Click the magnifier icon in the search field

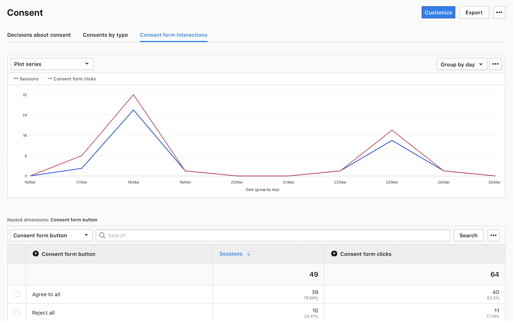(x=102, y=235)
